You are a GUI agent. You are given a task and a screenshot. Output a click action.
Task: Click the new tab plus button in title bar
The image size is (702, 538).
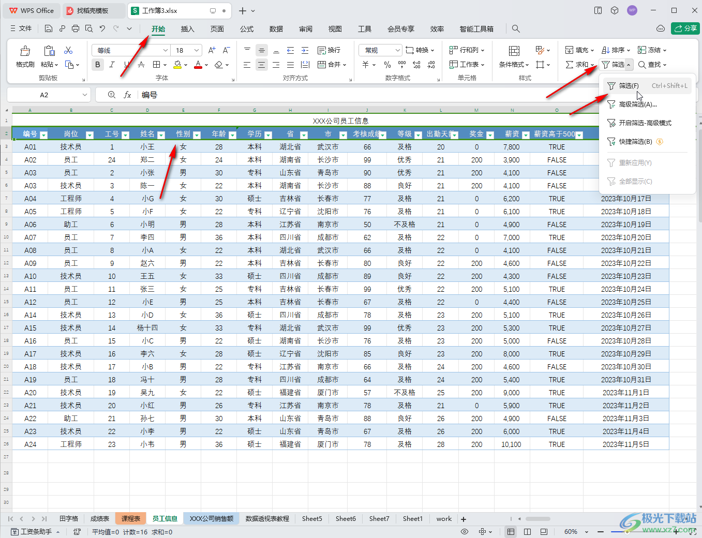click(x=243, y=10)
